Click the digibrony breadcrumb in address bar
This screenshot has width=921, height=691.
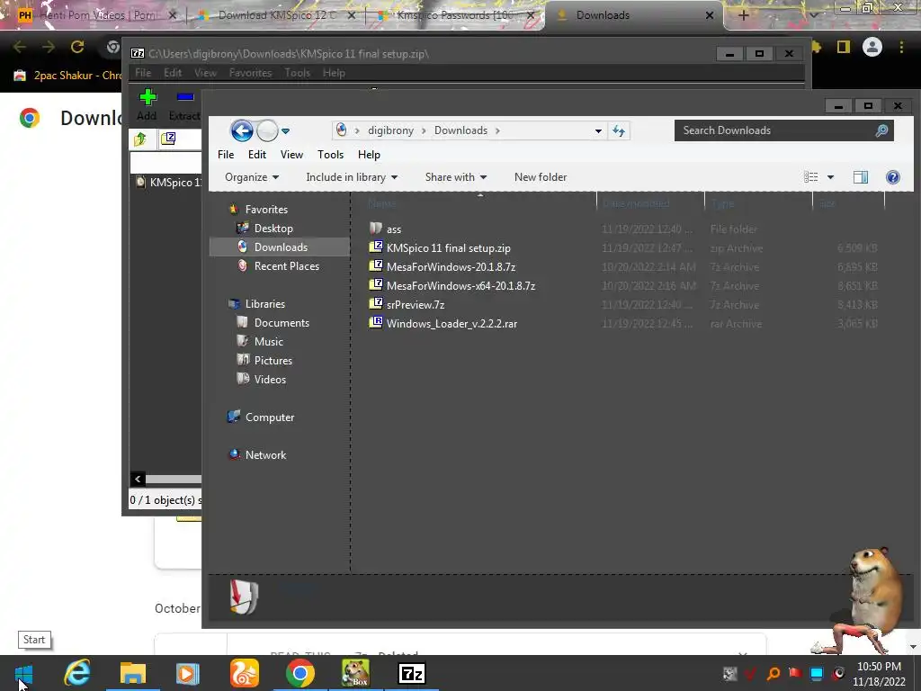point(390,130)
